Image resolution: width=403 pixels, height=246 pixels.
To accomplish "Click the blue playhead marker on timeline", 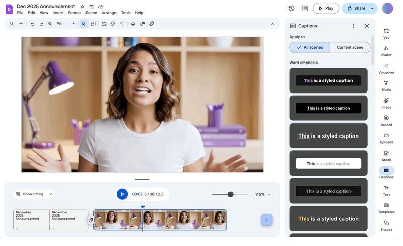I will [143, 207].
